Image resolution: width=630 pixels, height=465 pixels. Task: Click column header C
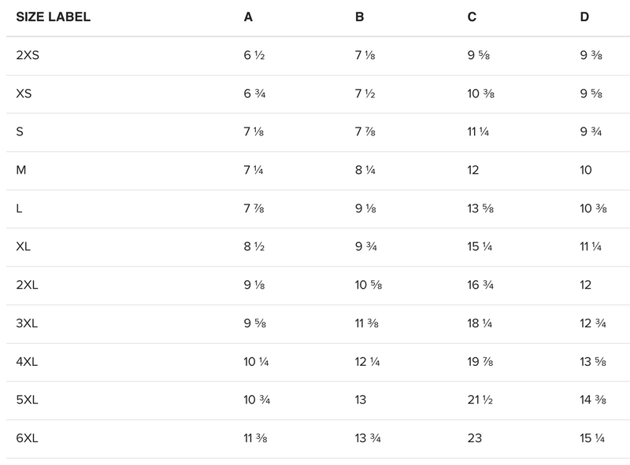[472, 17]
